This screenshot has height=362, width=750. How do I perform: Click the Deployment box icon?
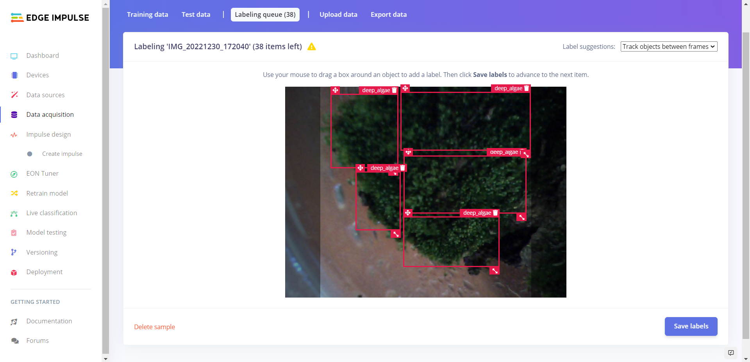tap(14, 273)
